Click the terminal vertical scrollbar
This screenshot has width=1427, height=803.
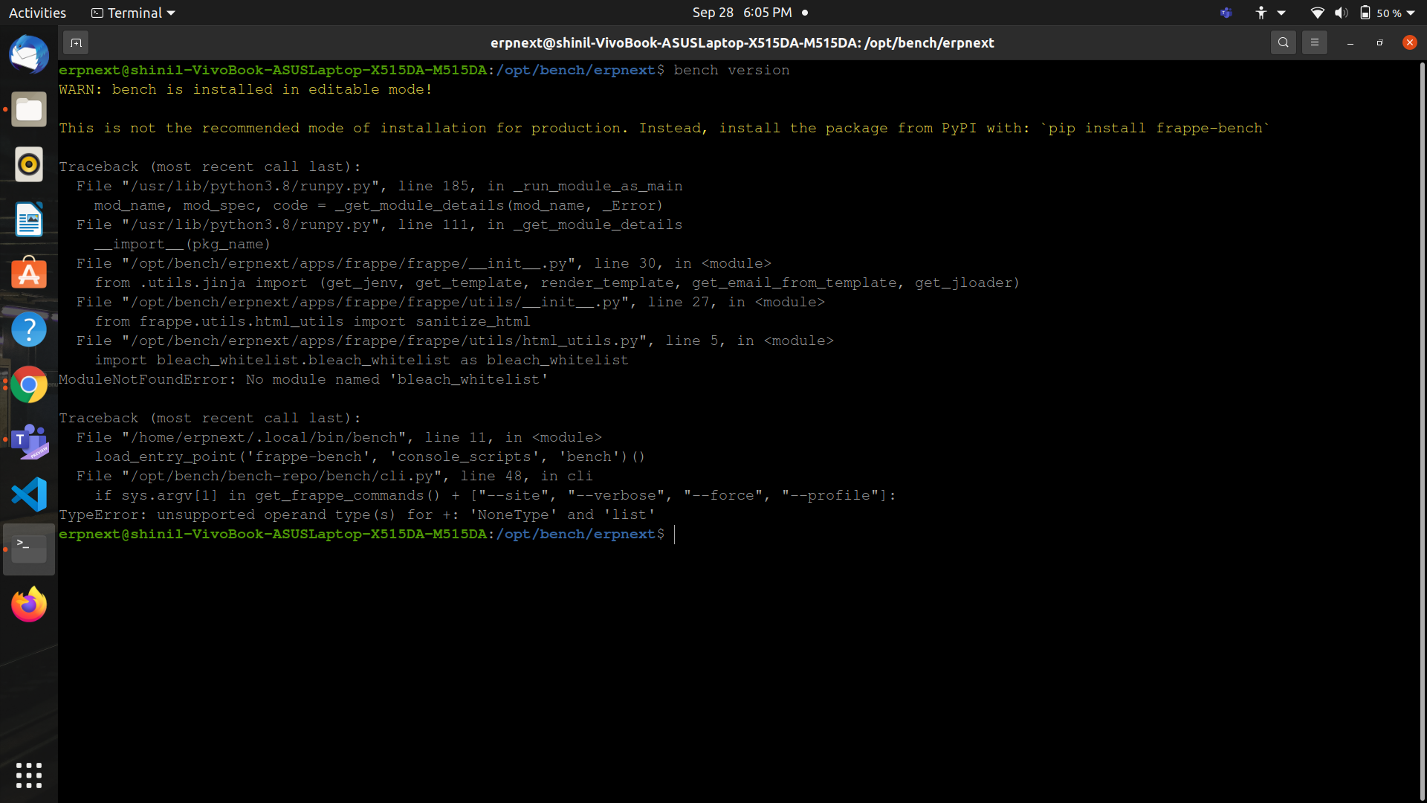(1421, 431)
